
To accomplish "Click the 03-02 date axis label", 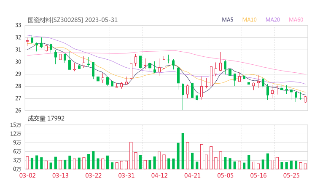I will pos(27,175).
